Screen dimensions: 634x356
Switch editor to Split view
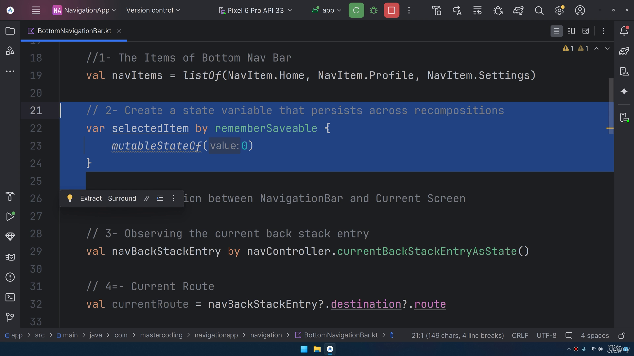(x=571, y=31)
